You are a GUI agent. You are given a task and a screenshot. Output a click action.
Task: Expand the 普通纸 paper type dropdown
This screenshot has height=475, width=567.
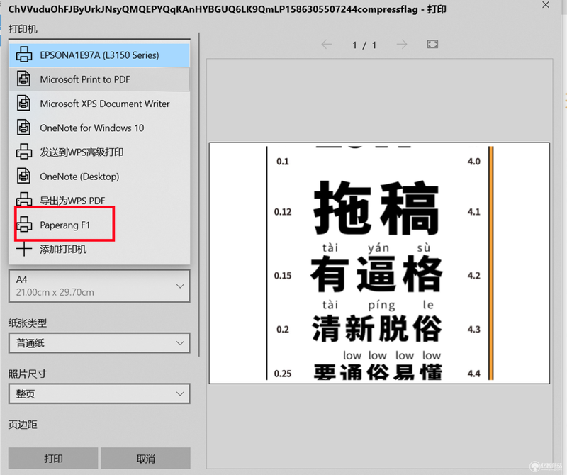(99, 343)
